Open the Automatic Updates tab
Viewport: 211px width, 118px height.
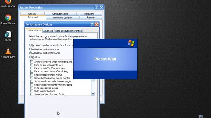[62, 17]
